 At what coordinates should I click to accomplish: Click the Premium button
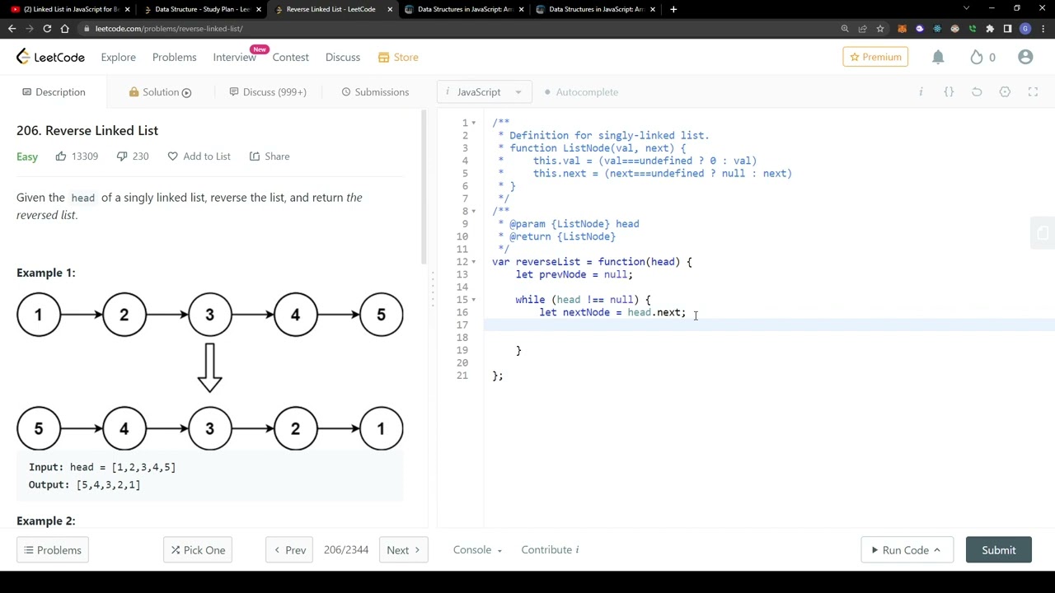coord(875,57)
